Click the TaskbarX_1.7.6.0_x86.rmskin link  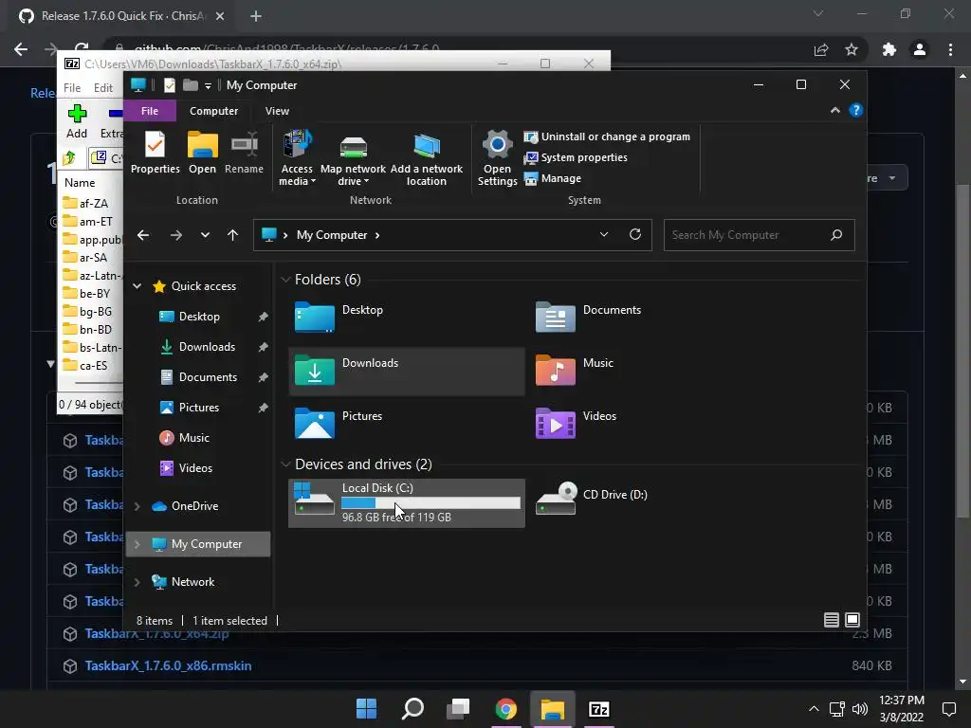point(168,666)
